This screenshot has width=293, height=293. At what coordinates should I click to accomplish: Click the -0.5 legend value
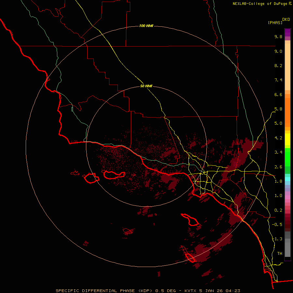(277, 225)
